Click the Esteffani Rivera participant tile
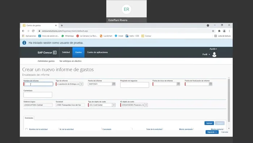The image size is (253, 143). 127,11
